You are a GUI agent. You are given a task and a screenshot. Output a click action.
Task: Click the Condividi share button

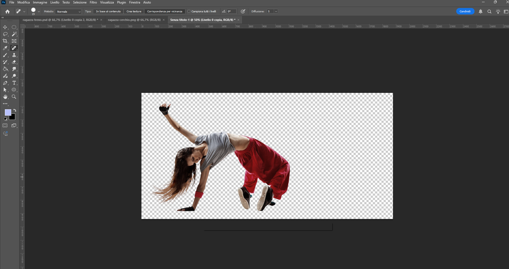point(465,11)
